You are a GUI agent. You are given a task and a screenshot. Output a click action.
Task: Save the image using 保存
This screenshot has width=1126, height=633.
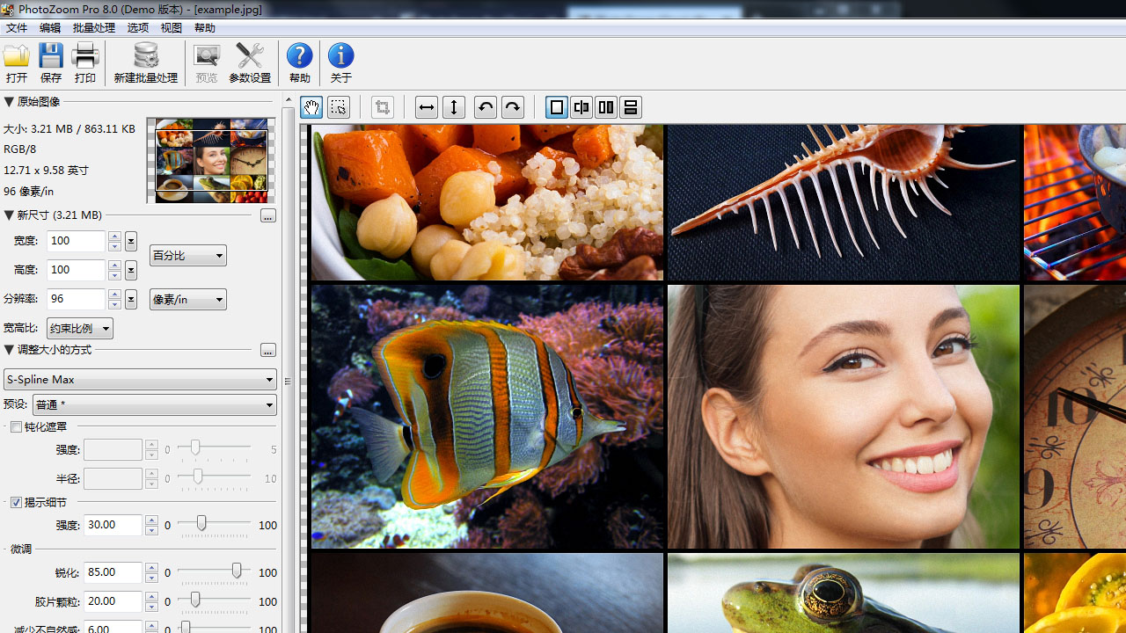[x=50, y=62]
